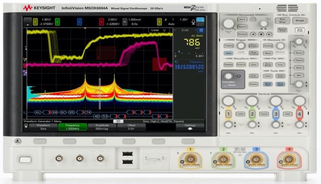Click the Analyze button
The image size is (321, 184).
228,65
